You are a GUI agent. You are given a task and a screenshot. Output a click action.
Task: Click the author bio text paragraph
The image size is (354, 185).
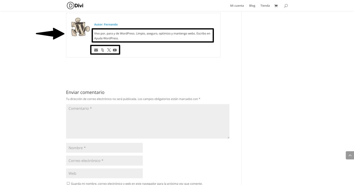[x=153, y=36]
